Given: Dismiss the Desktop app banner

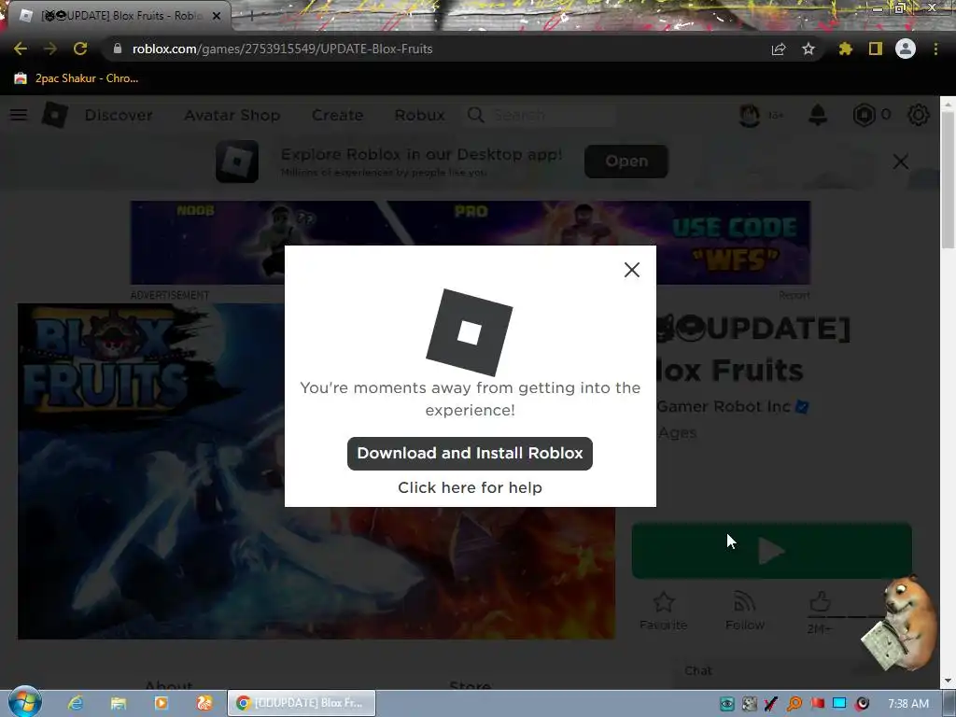Looking at the screenshot, I should tap(901, 162).
